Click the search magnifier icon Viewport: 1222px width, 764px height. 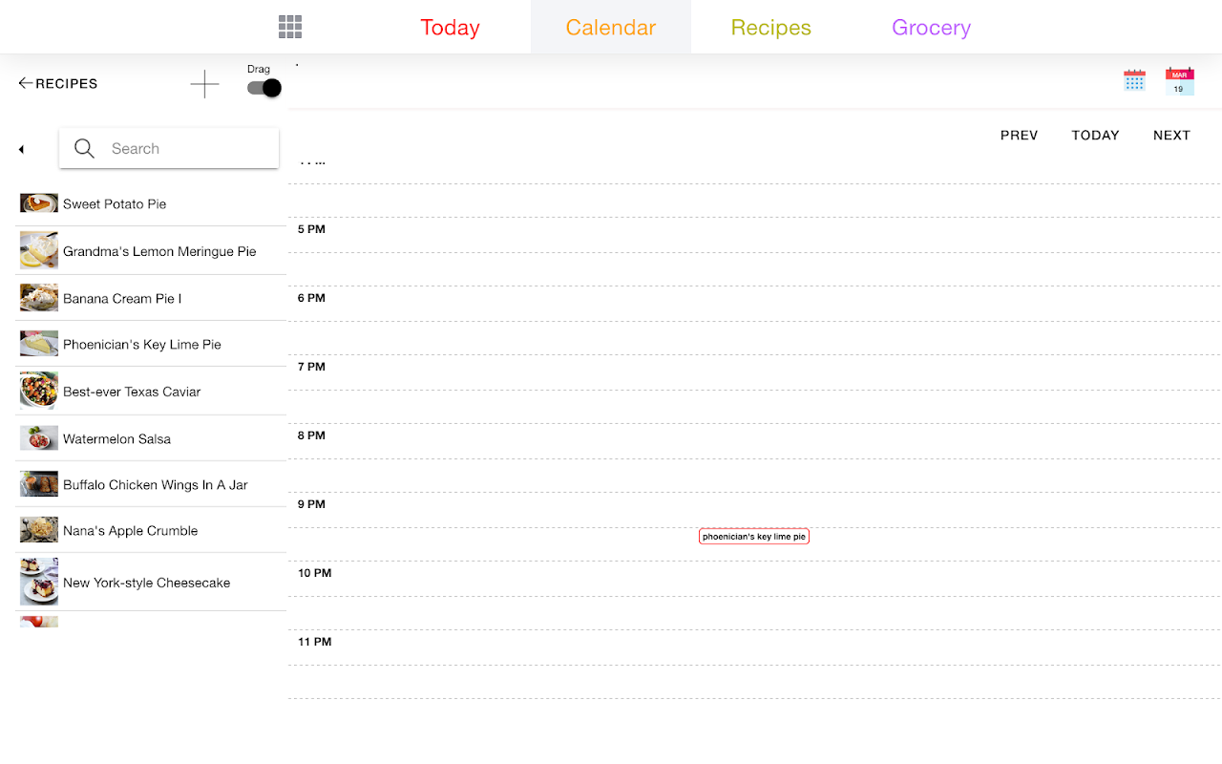[x=84, y=148]
